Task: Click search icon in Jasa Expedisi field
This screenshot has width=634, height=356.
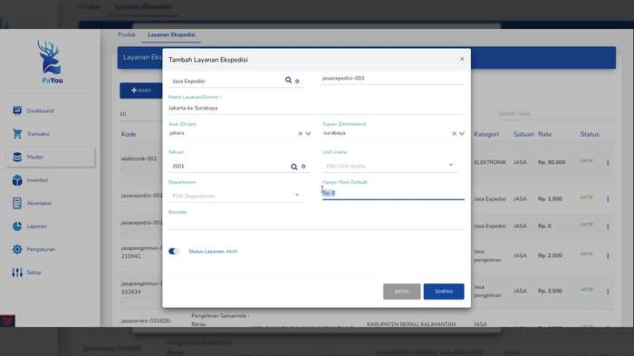Action: pos(288,80)
